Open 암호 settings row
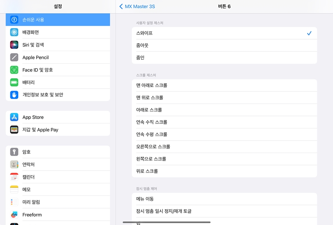 tap(58, 152)
